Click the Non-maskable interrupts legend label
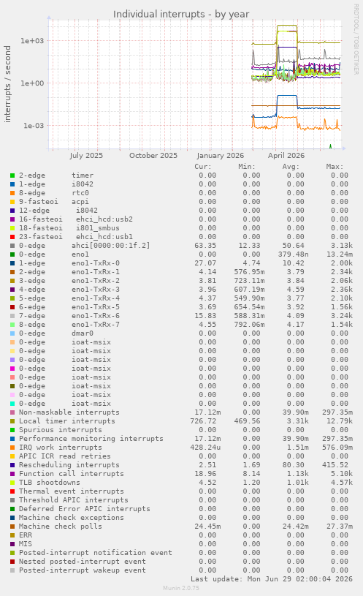363x596 pixels. click(x=69, y=412)
